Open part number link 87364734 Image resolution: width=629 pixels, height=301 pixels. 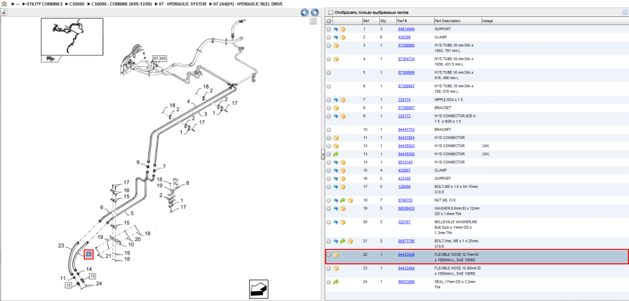(406, 59)
